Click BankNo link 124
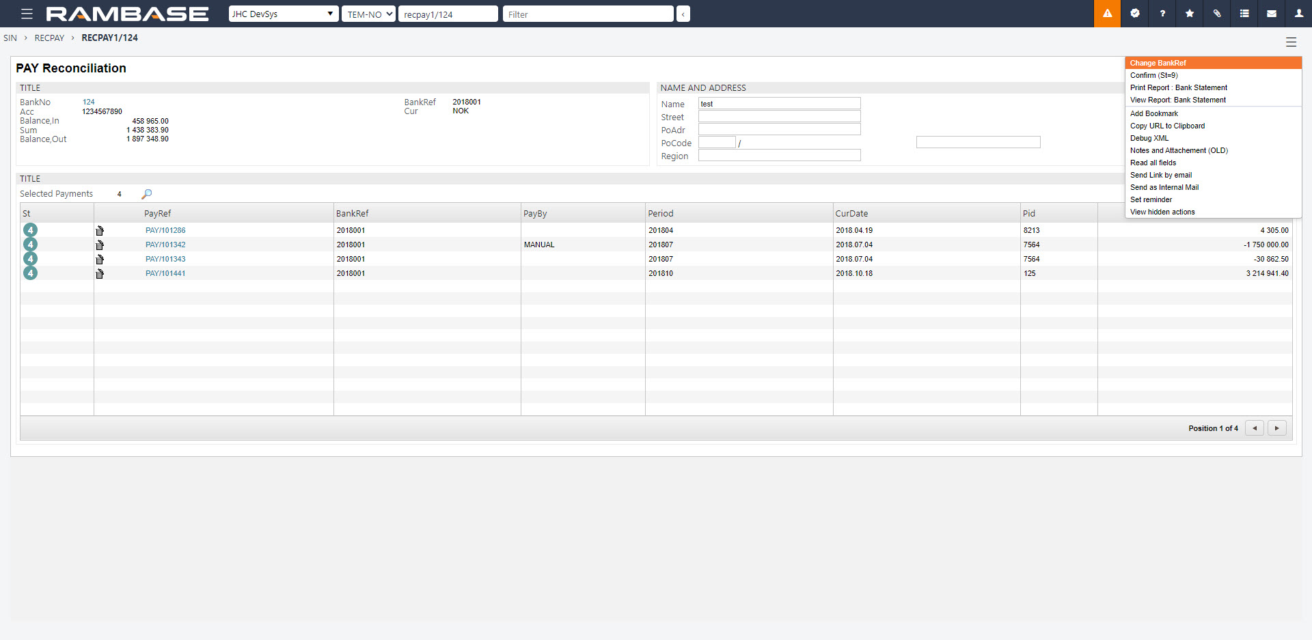 (89, 102)
